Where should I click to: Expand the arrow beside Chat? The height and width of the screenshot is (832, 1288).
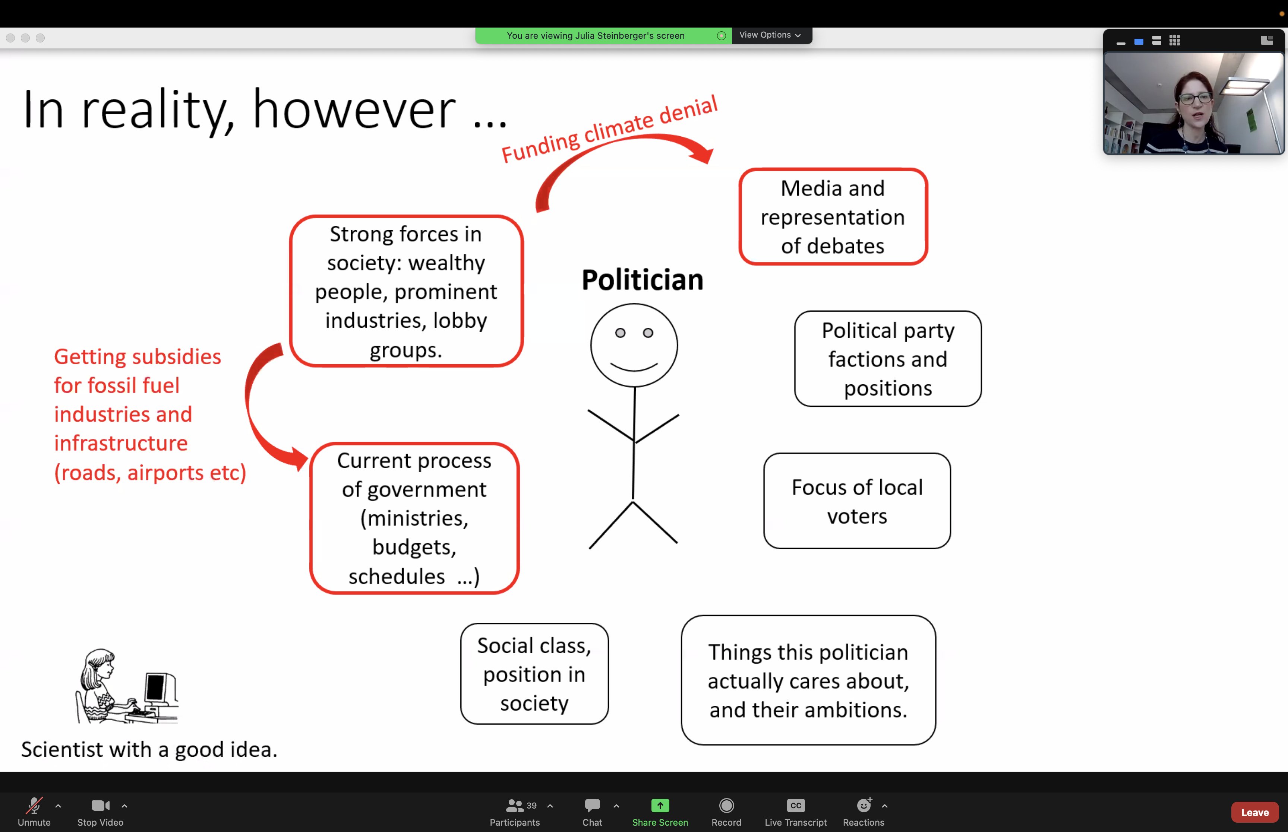pos(616,806)
